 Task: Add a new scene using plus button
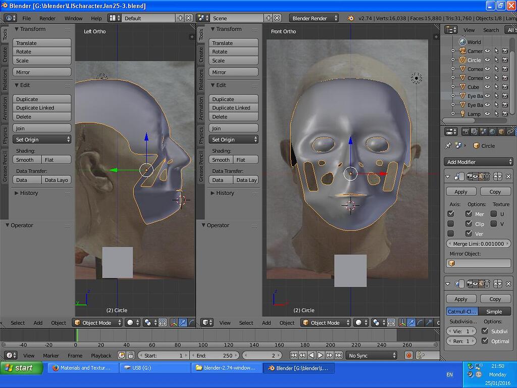pyautogui.click(x=269, y=18)
